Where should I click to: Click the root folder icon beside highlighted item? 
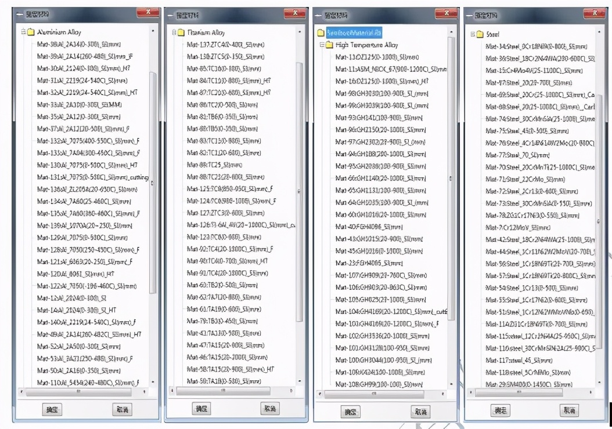[321, 32]
